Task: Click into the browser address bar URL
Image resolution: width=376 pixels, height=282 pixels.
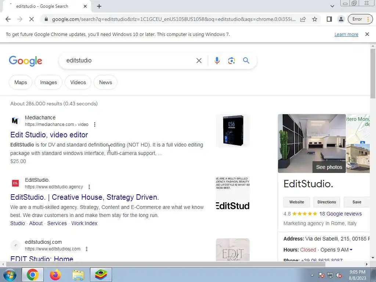Action: point(174,19)
